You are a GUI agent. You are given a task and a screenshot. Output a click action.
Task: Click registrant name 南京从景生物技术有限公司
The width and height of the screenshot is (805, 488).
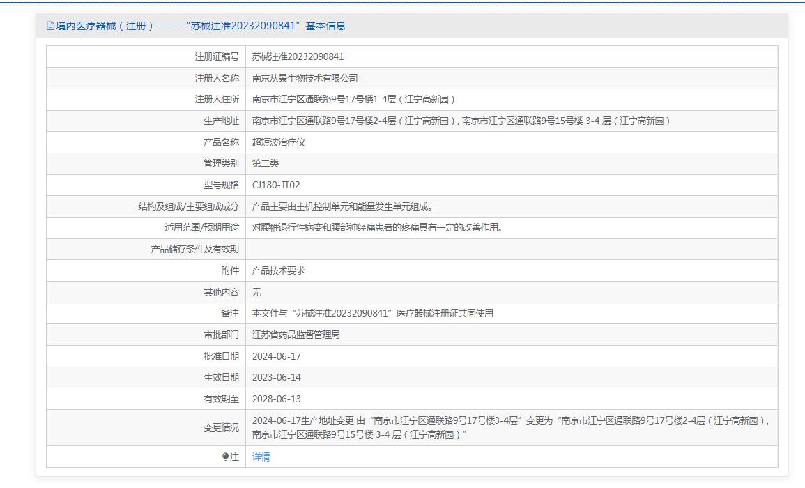(305, 78)
